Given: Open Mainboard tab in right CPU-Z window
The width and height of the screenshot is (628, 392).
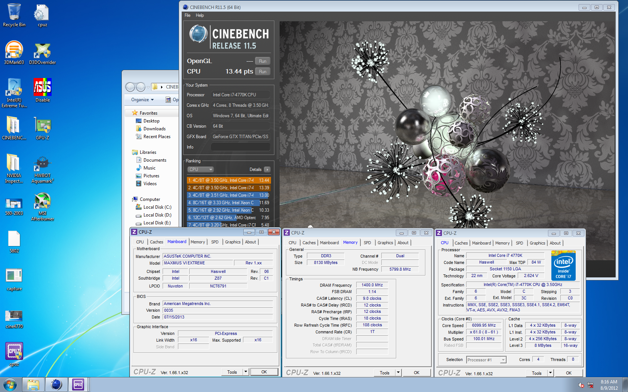Looking at the screenshot, I should [481, 243].
